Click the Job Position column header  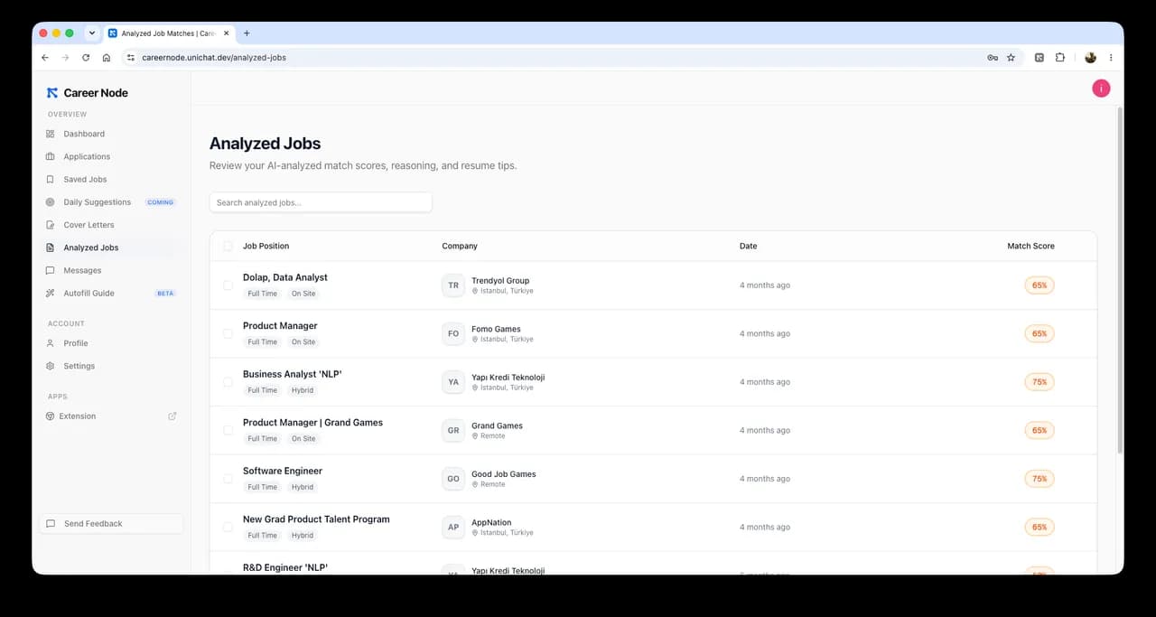tap(266, 246)
